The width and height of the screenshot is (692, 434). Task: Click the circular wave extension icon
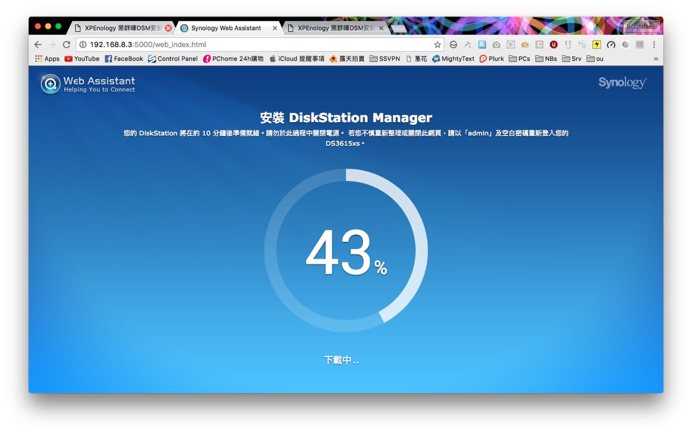tap(453, 45)
